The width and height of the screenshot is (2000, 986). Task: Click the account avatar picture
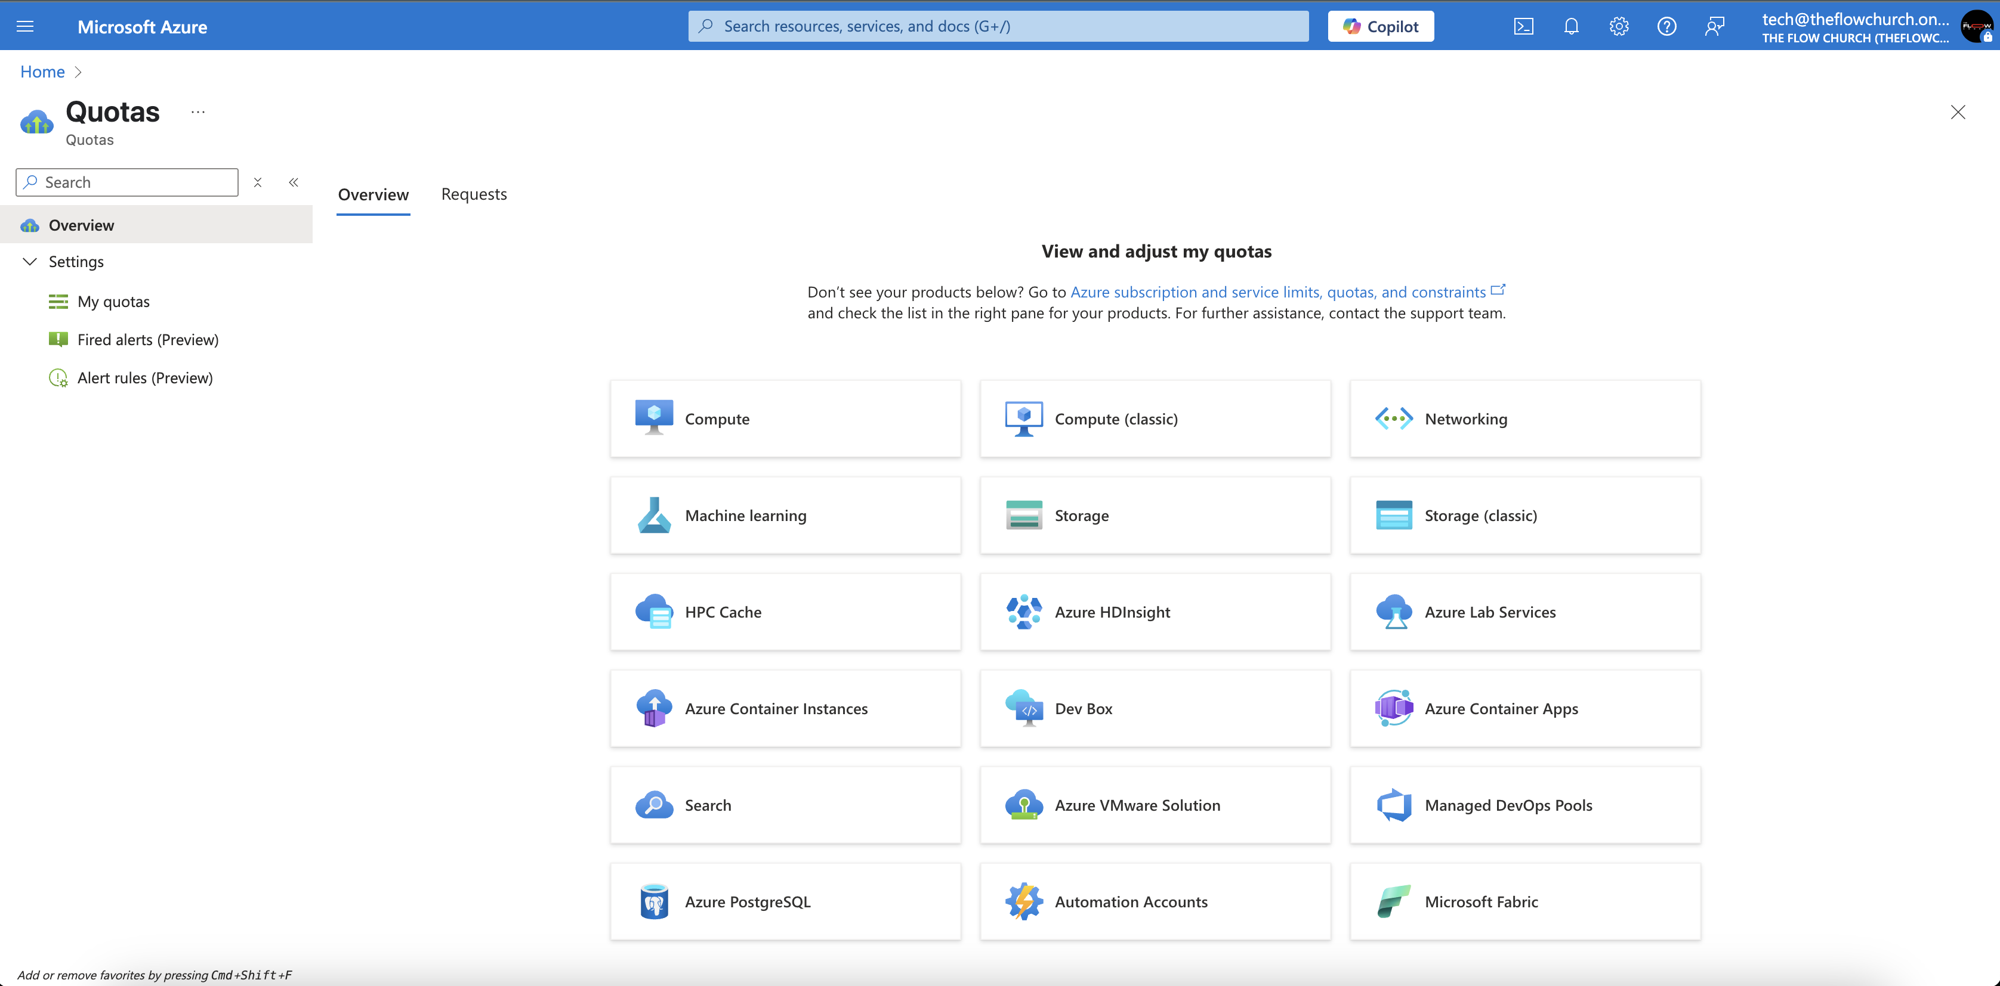click(1977, 26)
